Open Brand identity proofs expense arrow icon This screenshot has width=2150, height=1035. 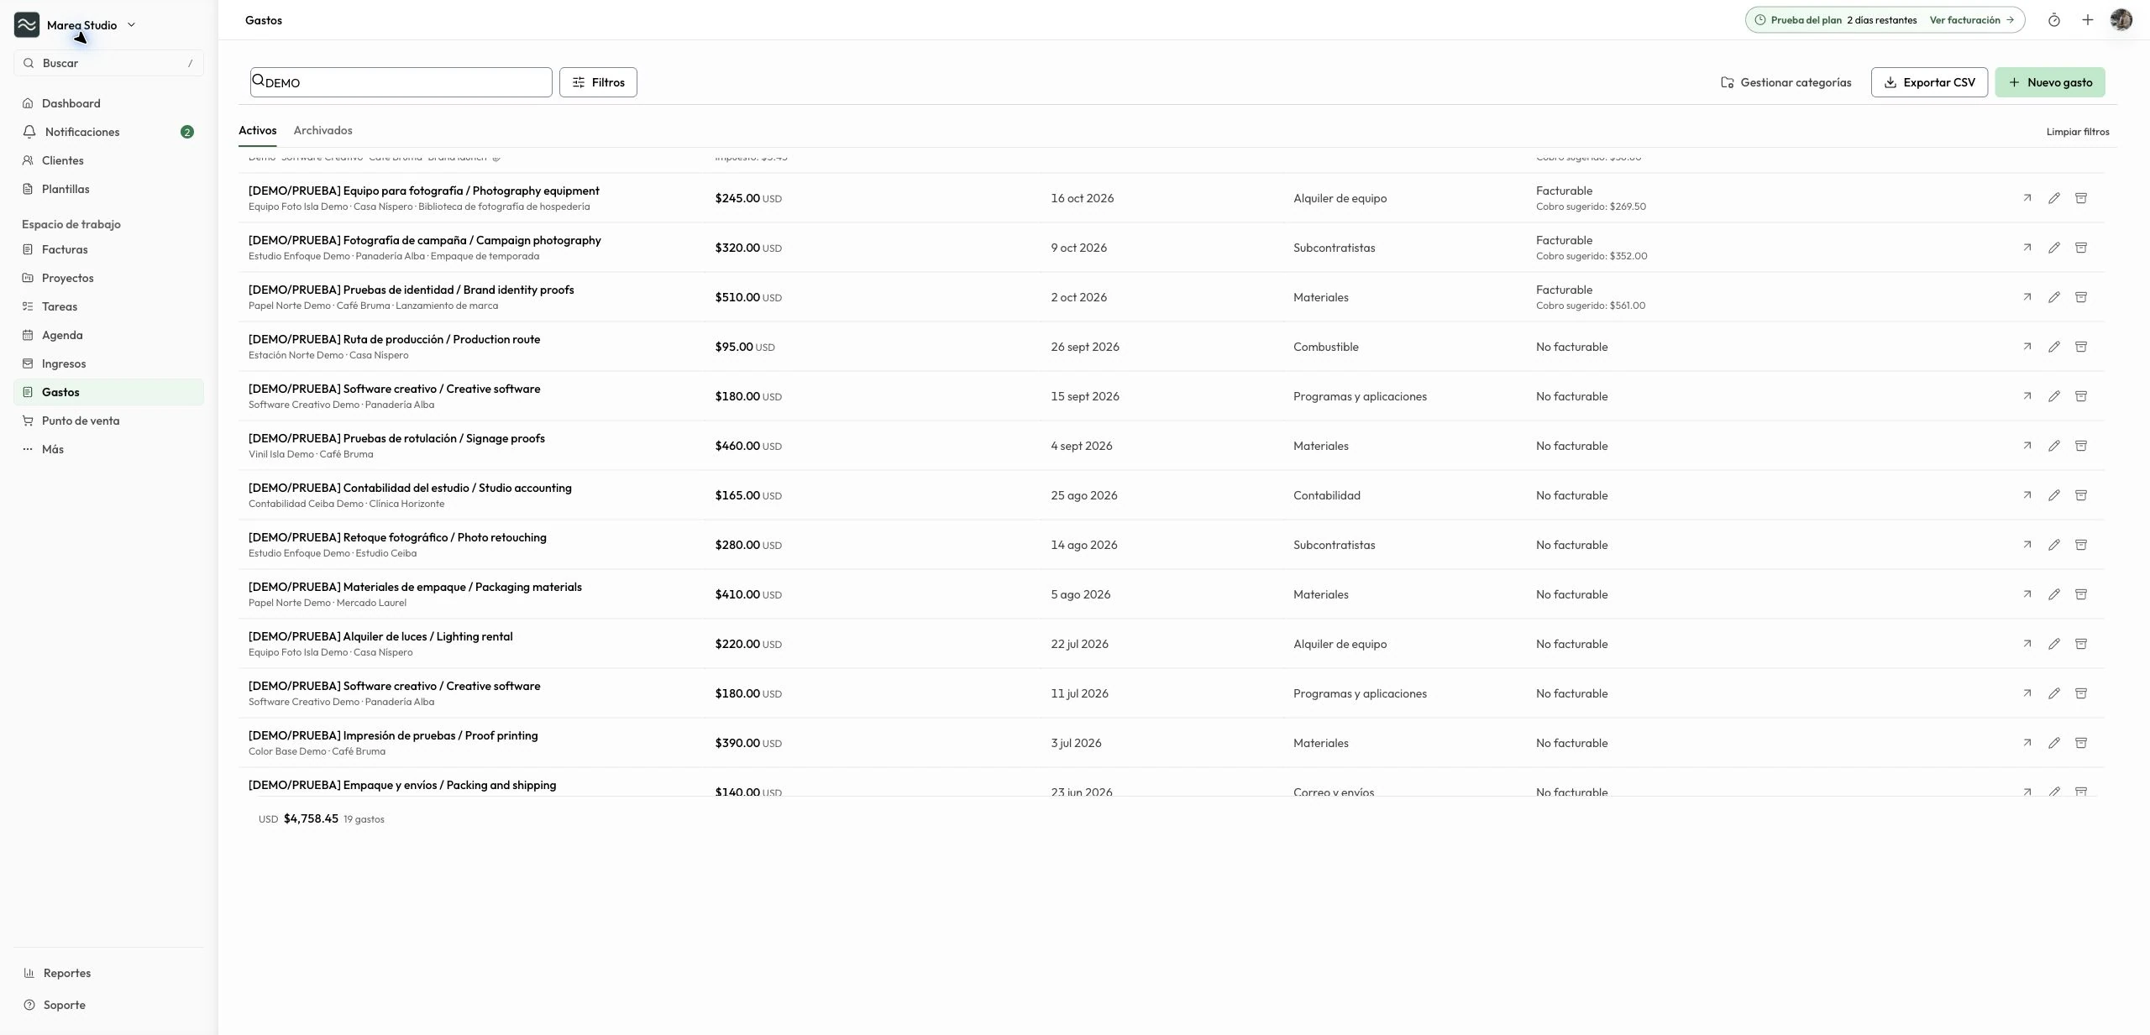tap(2027, 297)
